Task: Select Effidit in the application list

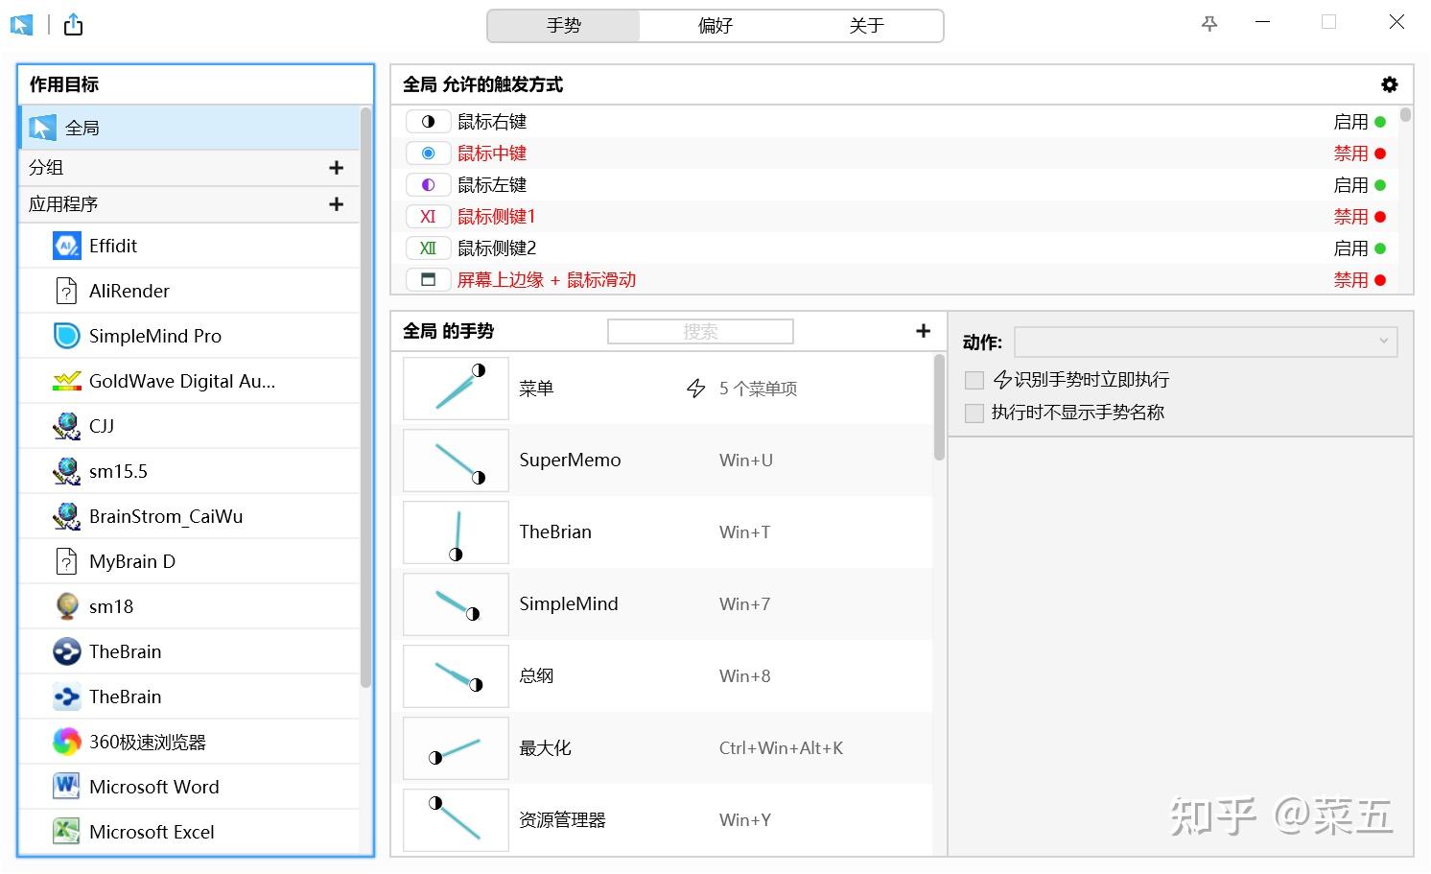Action: [x=112, y=246]
